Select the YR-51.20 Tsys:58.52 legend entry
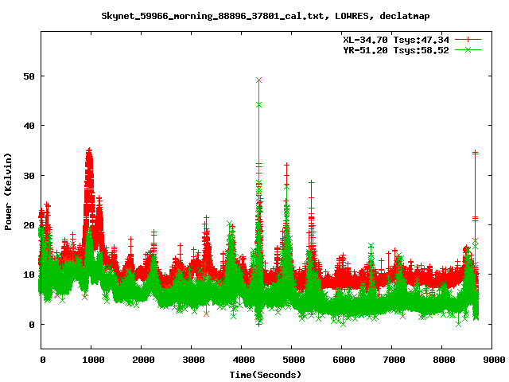 coord(396,50)
